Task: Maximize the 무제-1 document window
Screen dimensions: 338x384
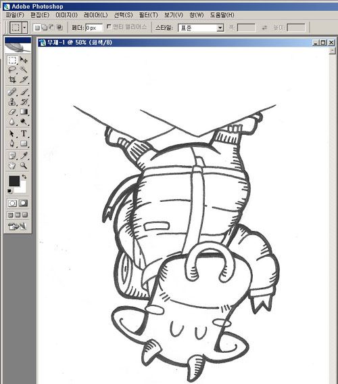Action: click(323, 43)
